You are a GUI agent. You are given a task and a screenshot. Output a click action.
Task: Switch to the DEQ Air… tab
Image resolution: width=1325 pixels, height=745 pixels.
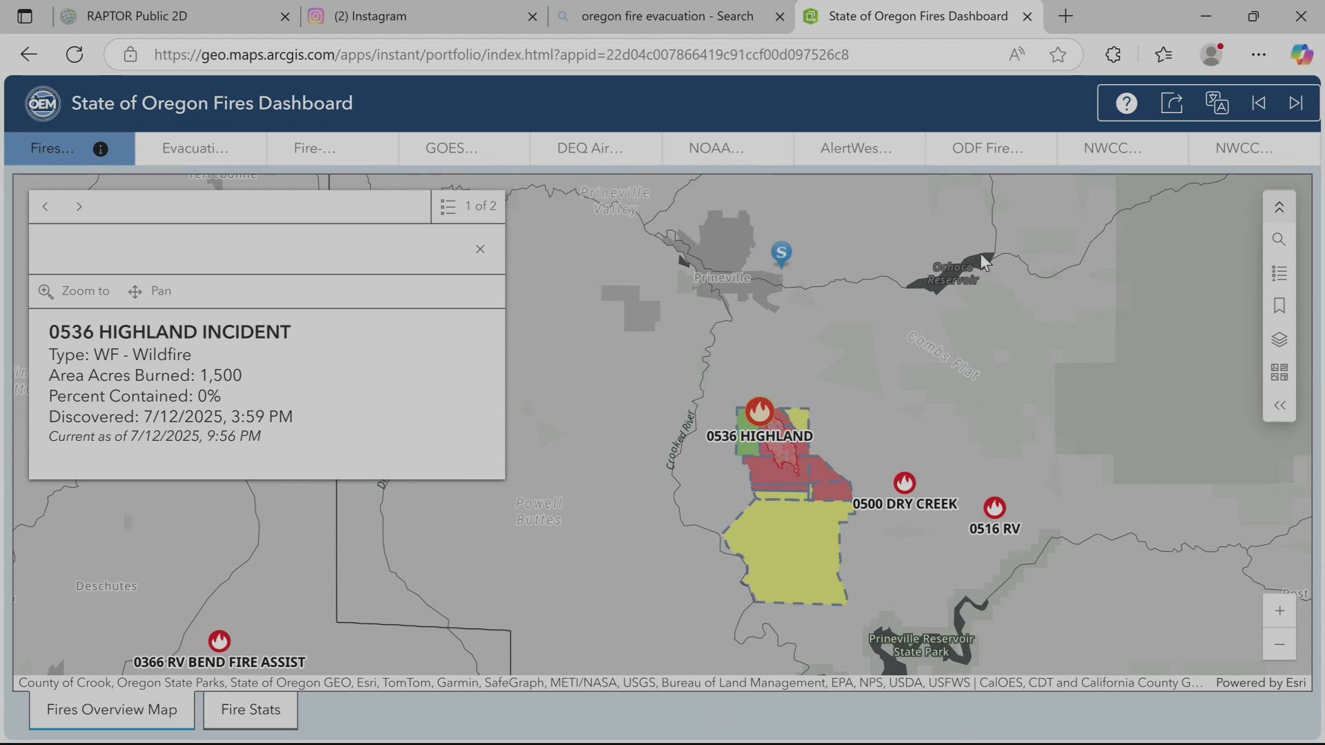[x=596, y=148]
